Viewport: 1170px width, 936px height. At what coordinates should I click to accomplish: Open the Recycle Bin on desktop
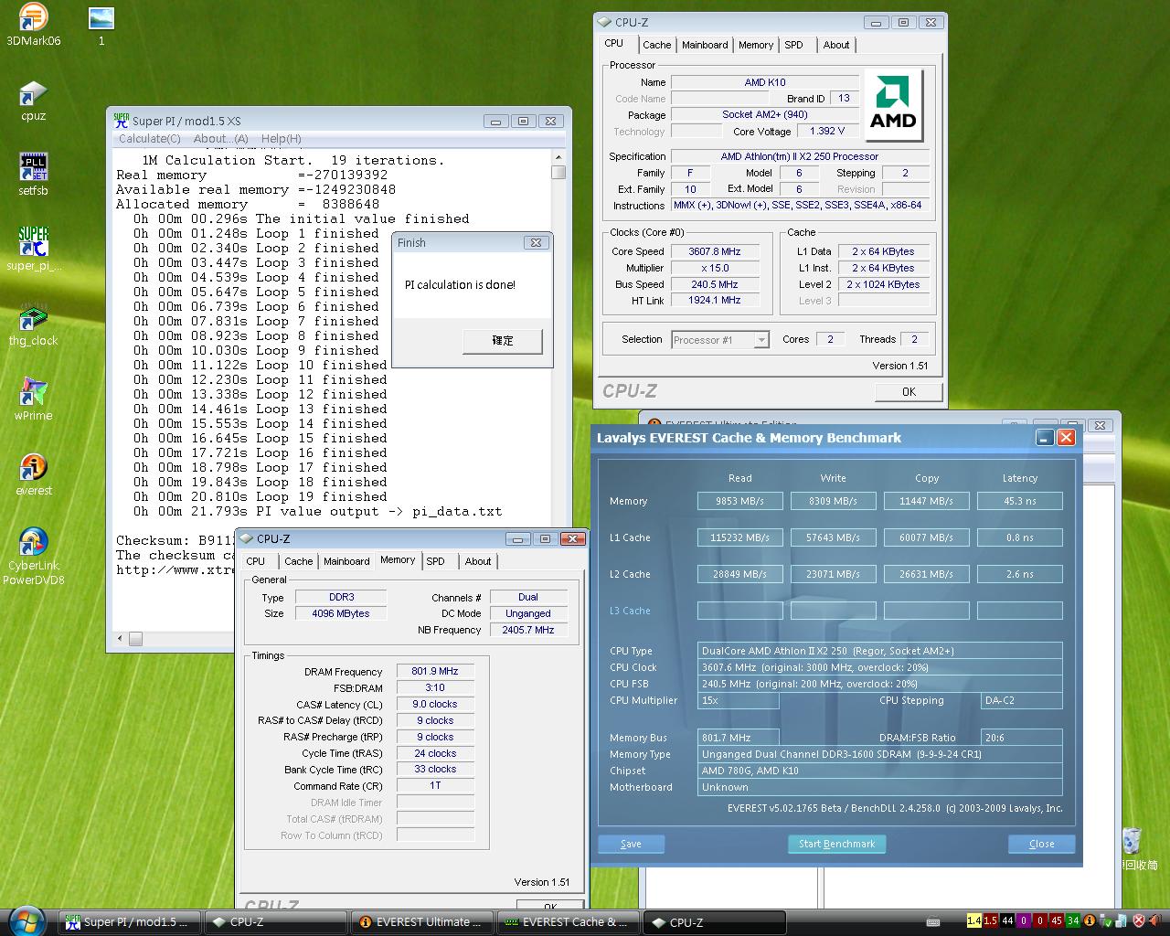[x=1133, y=848]
